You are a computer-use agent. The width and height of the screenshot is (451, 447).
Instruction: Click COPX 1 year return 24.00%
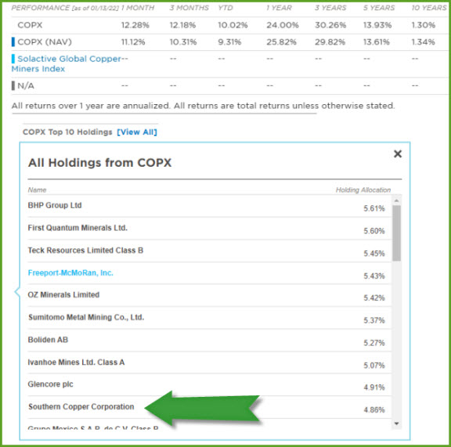(x=283, y=25)
